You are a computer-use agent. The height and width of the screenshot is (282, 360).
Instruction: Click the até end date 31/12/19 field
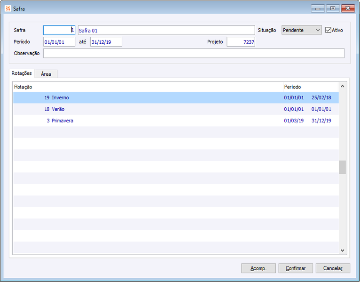pyautogui.click(x=106, y=42)
